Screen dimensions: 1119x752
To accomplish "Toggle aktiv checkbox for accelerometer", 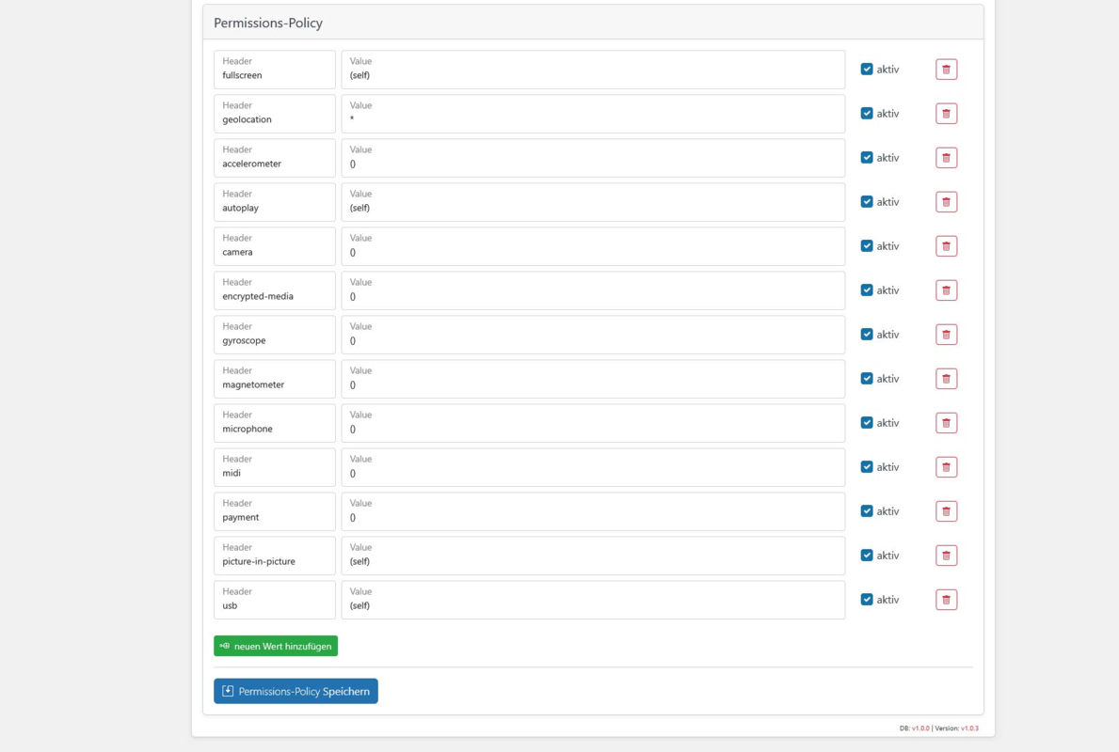I will (867, 158).
